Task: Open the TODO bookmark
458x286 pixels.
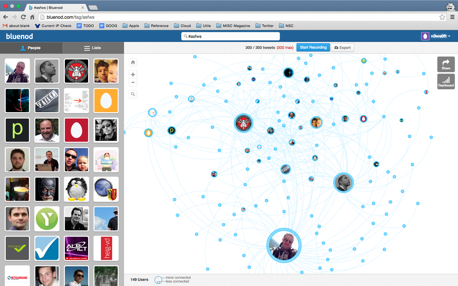Action: coord(85,26)
